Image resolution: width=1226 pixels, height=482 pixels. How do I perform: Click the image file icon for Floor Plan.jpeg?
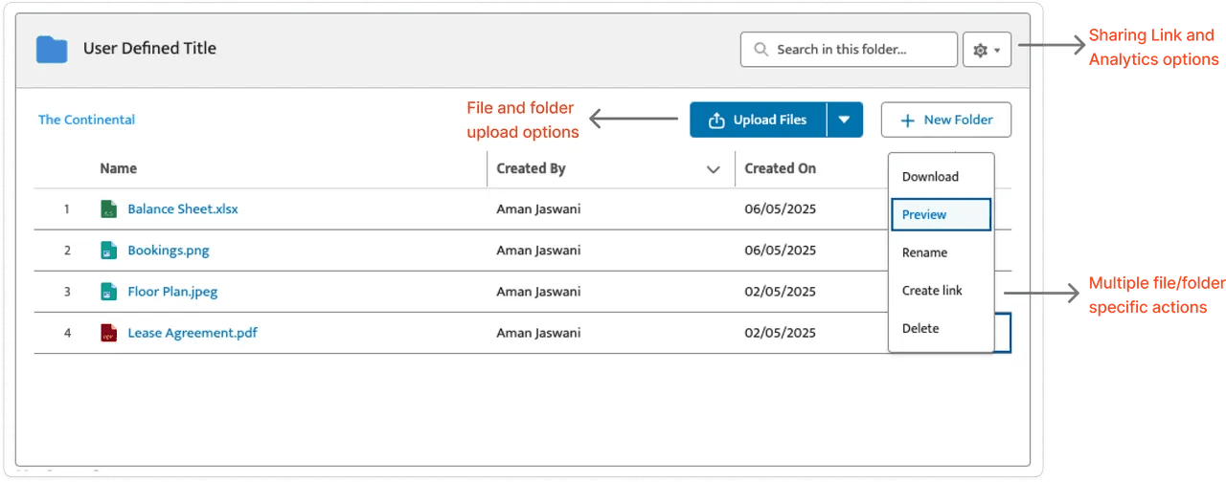click(x=108, y=292)
